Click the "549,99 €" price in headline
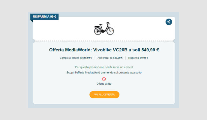Viewport: 207px width, 120px height. point(150,50)
